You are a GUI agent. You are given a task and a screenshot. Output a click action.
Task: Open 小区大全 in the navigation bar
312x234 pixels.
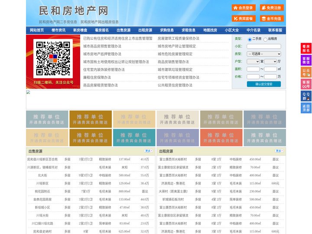tap(232, 30)
